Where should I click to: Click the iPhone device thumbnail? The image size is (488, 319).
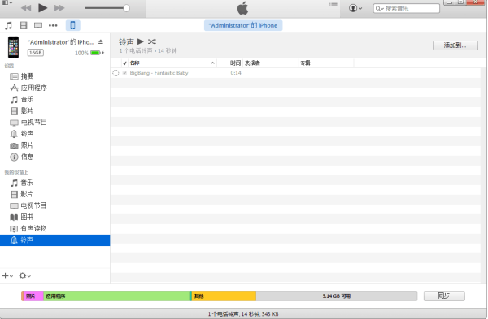[x=13, y=47]
